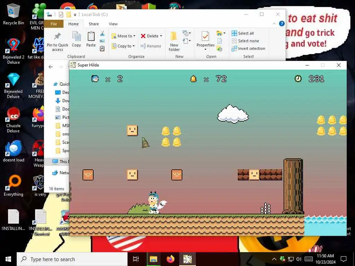Viewport: 355px width, 266px height.
Task: Open Task View on the taskbar
Action: tap(136, 259)
